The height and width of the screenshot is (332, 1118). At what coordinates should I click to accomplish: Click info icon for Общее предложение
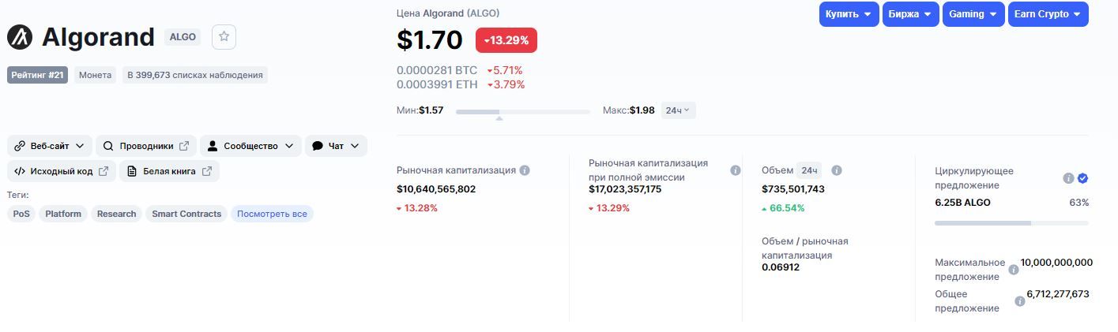pyautogui.click(x=1019, y=301)
